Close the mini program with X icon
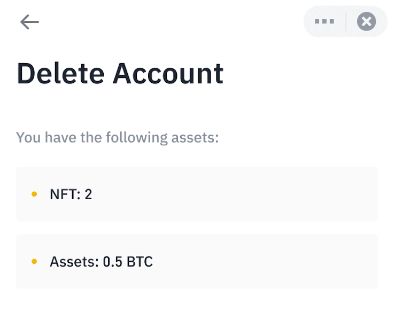The image size is (395, 313). pyautogui.click(x=366, y=22)
